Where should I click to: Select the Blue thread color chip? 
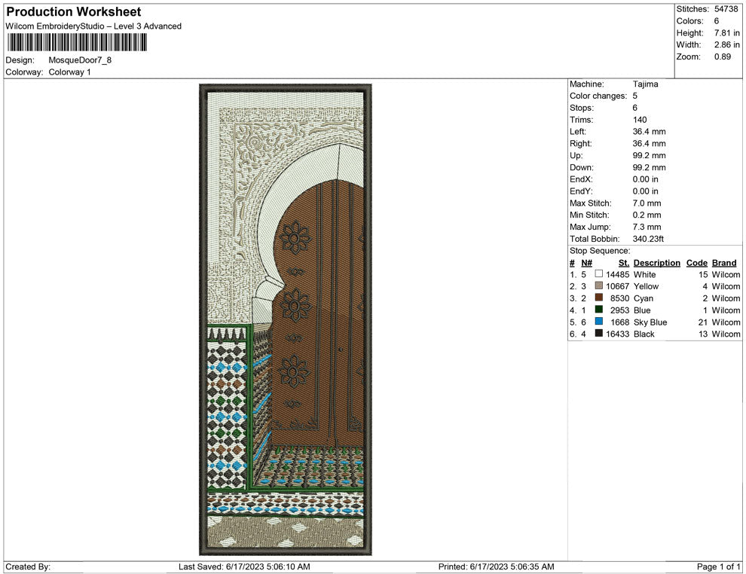pos(599,310)
